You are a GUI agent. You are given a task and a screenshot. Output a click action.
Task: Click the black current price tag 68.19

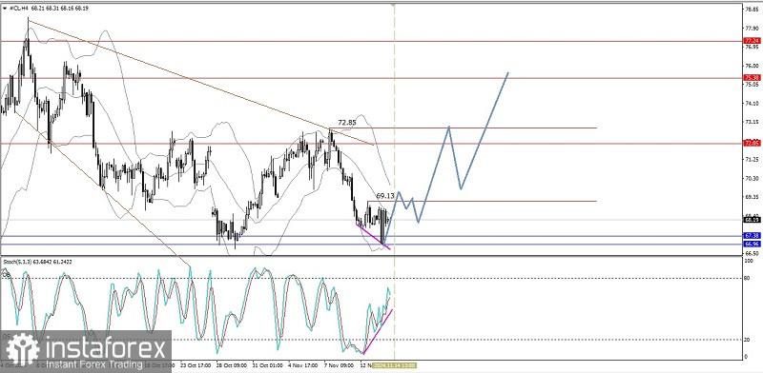(x=752, y=220)
